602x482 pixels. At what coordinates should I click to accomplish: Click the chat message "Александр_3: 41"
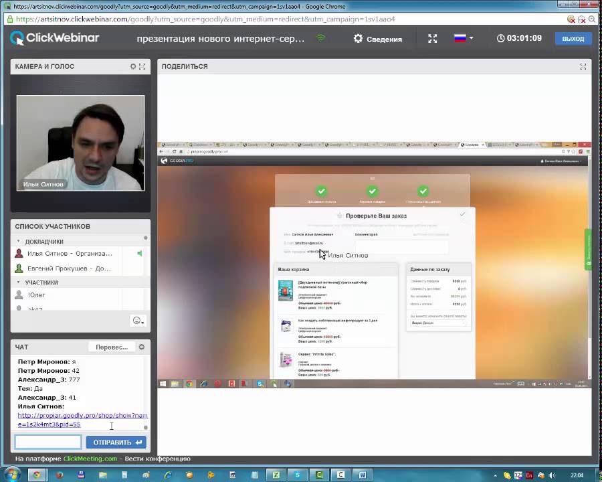[x=47, y=398]
